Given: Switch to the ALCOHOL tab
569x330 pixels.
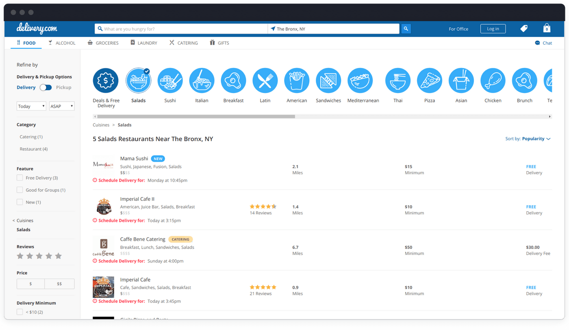Looking at the screenshot, I should pyautogui.click(x=62, y=43).
